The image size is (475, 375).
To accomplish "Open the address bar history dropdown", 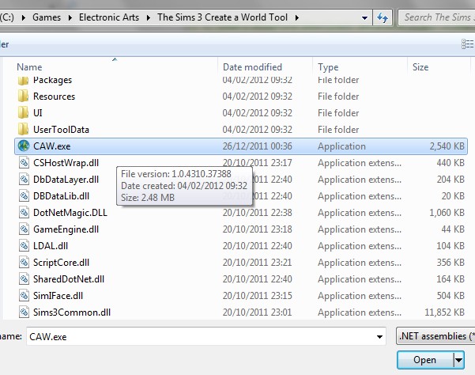I will (x=364, y=18).
